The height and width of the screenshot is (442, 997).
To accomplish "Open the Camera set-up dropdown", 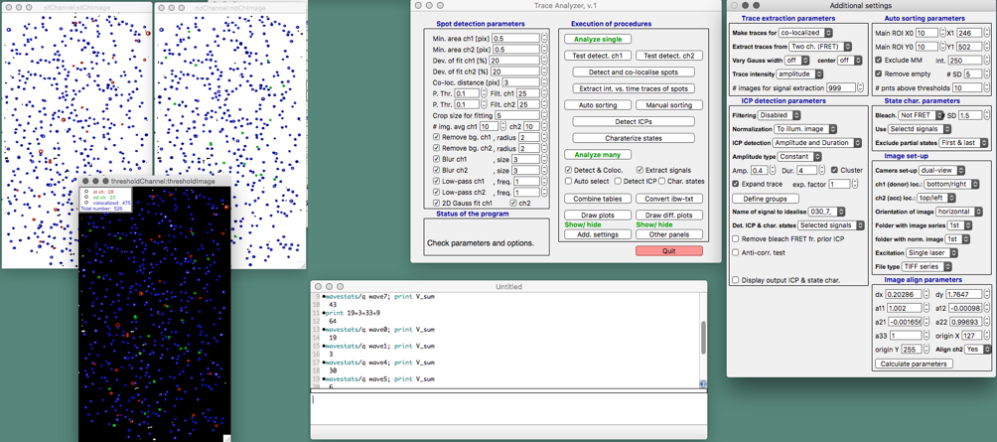I will (x=940, y=170).
